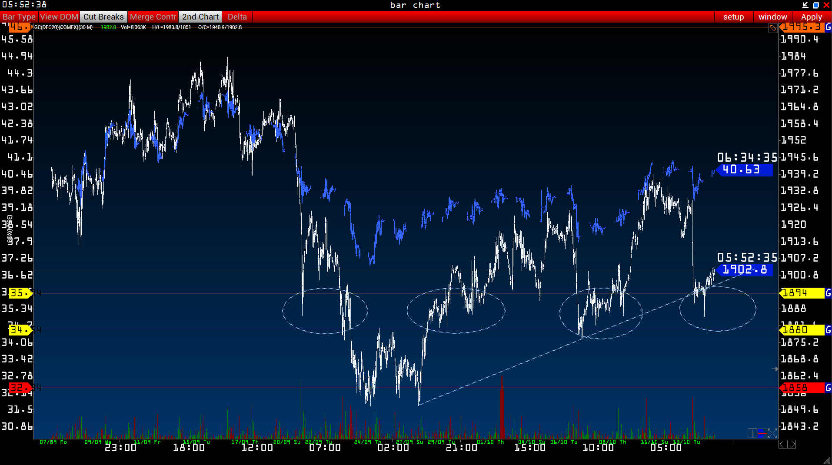The height and width of the screenshot is (465, 832).
Task: Click the Vol=6'363K volume readout
Action: pos(133,27)
